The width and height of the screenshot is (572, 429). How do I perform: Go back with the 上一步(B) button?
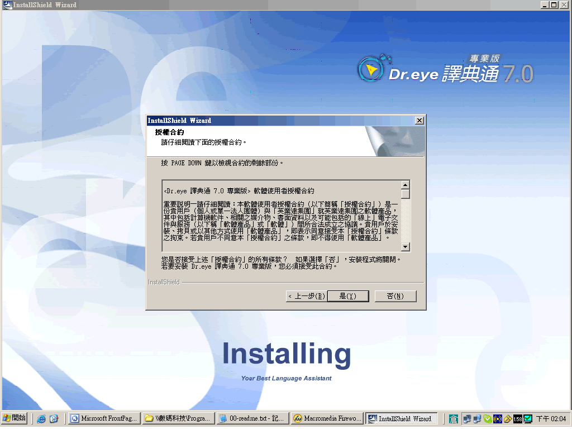(x=307, y=296)
